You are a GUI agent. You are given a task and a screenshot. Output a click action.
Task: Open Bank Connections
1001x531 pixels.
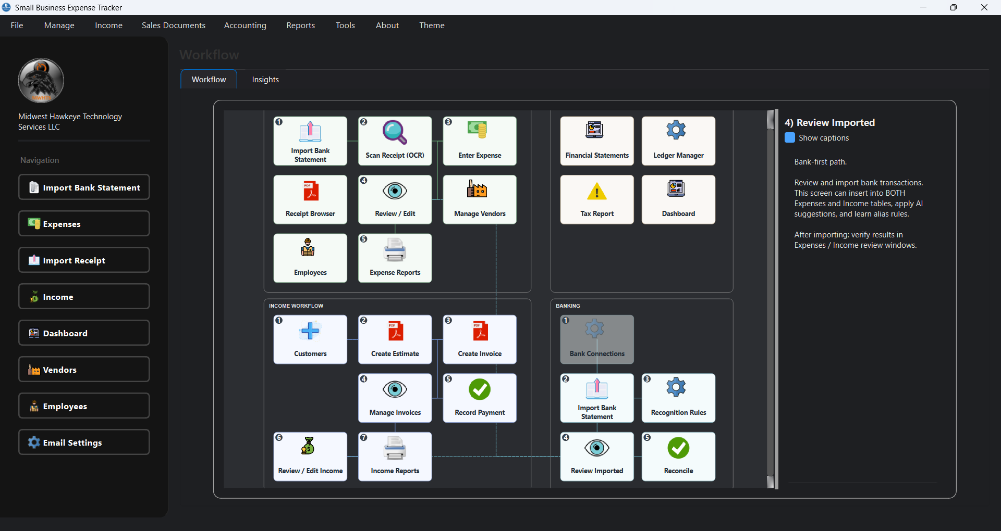[x=596, y=339]
